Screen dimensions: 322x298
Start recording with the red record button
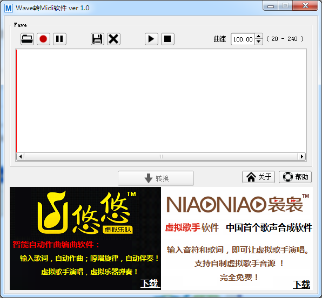point(43,39)
